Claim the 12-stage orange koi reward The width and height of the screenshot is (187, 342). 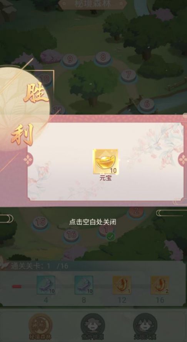point(122,285)
